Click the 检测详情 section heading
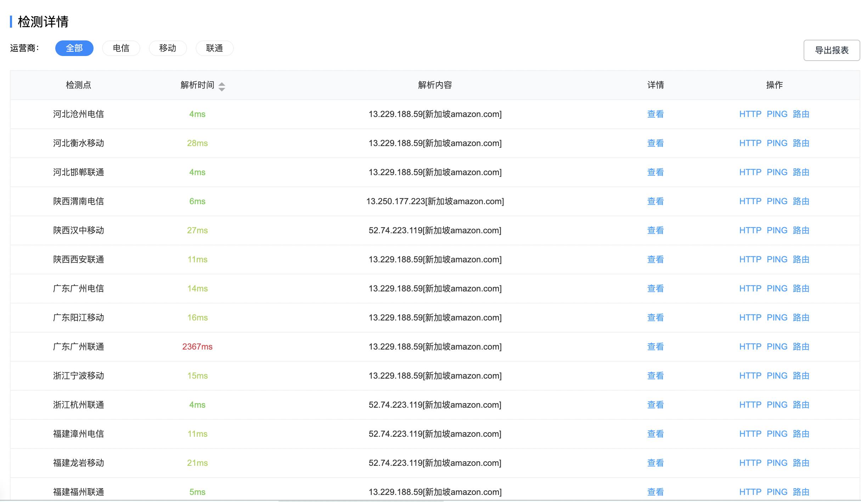 43,22
